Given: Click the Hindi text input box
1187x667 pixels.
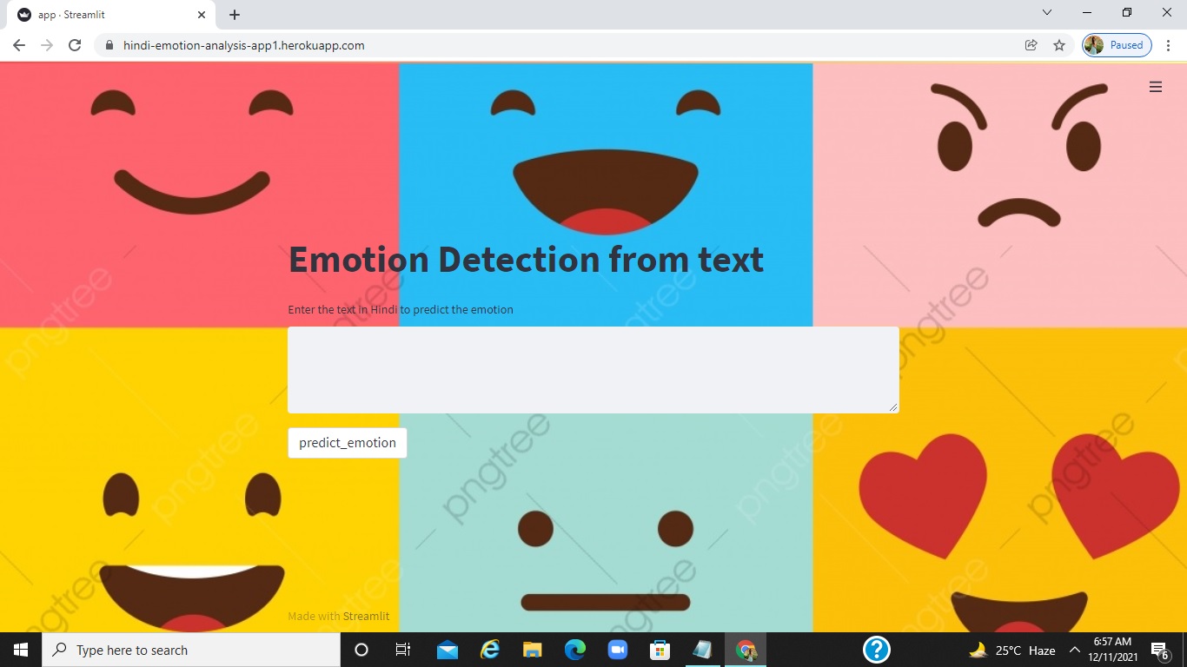Looking at the screenshot, I should (593, 369).
